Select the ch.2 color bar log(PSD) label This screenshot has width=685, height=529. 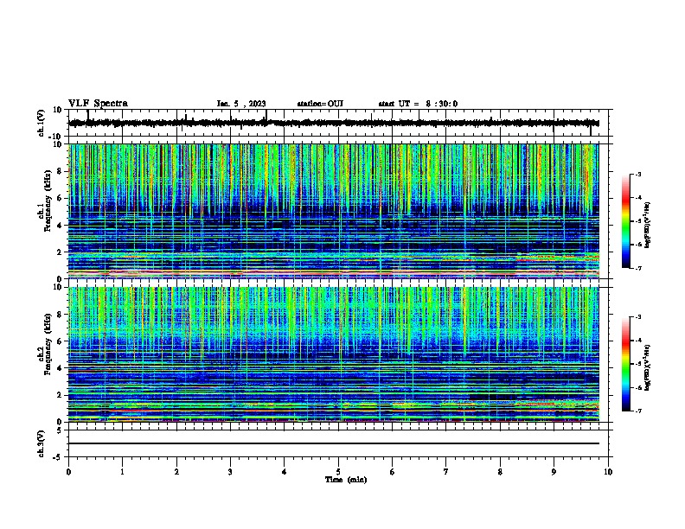tap(648, 367)
